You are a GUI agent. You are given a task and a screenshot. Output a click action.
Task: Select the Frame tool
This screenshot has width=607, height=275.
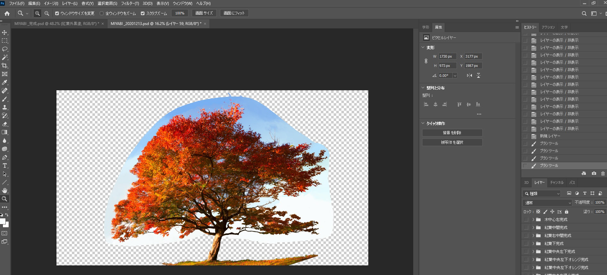4,74
